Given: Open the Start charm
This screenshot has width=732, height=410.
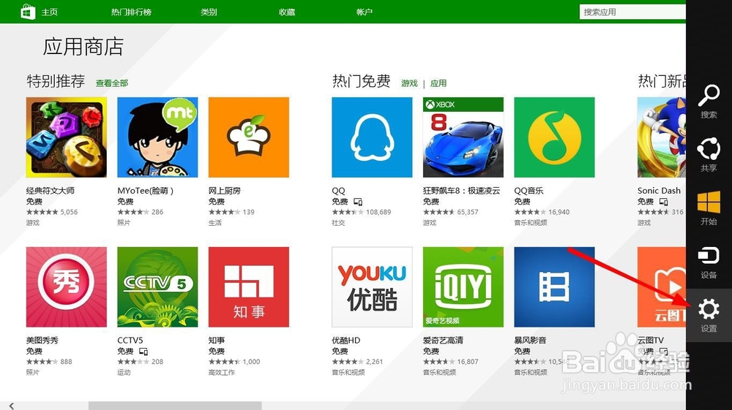Looking at the screenshot, I should tap(709, 208).
